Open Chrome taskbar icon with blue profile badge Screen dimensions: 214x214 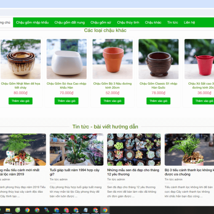click(56, 210)
